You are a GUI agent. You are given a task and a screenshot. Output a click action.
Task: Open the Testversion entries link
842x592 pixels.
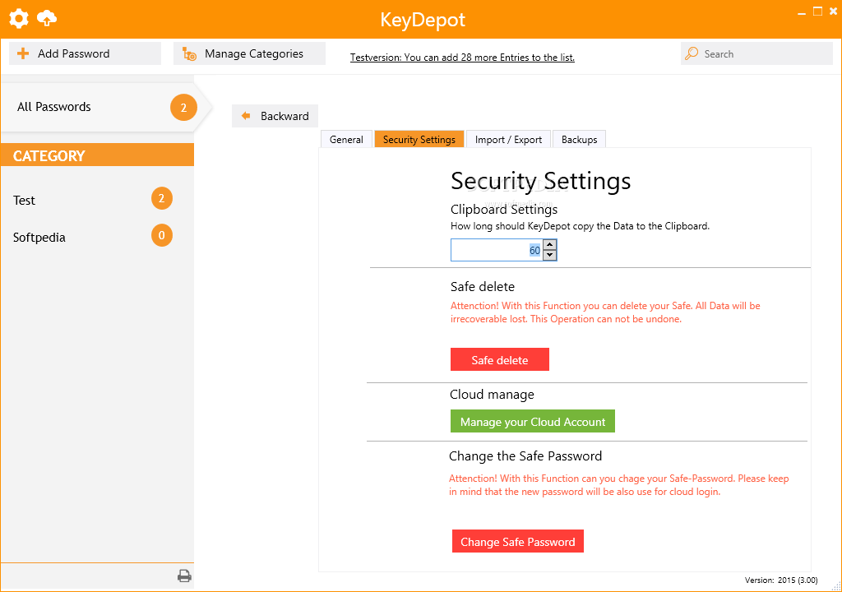pyautogui.click(x=462, y=58)
